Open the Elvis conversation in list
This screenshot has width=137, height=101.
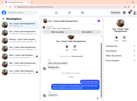[x=20, y=33]
